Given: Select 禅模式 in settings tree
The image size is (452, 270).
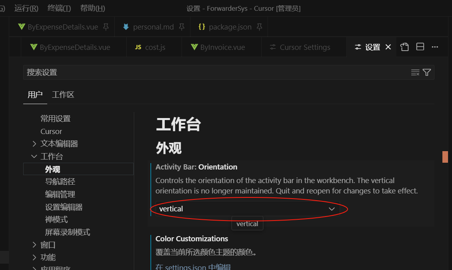Looking at the screenshot, I should pos(56,220).
